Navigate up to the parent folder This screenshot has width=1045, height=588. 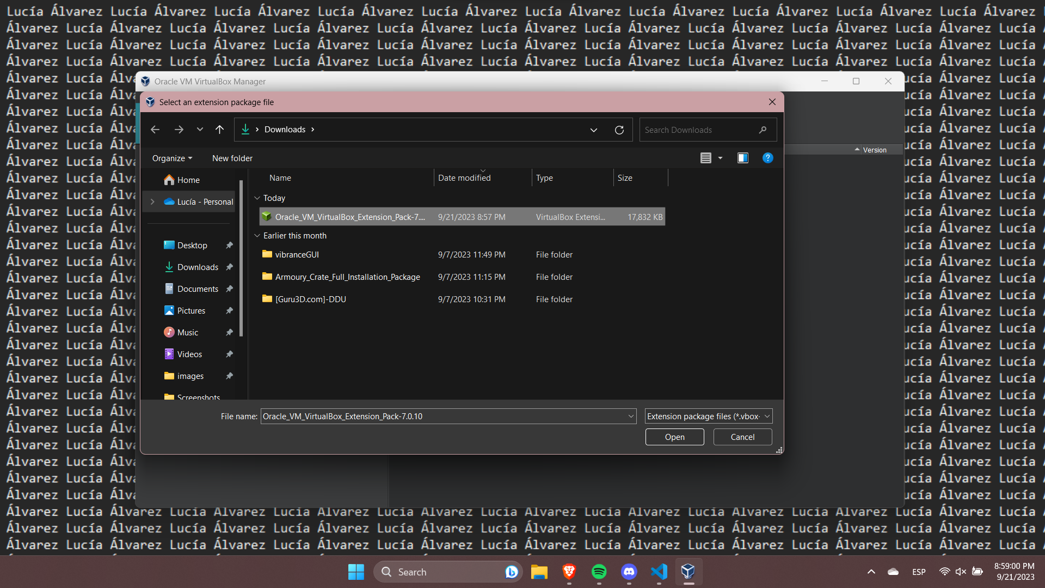[x=219, y=130]
